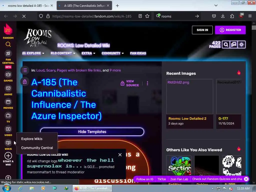Open the adblock extension icon showing 36
Screen dimensions: 256x192
[241, 16]
